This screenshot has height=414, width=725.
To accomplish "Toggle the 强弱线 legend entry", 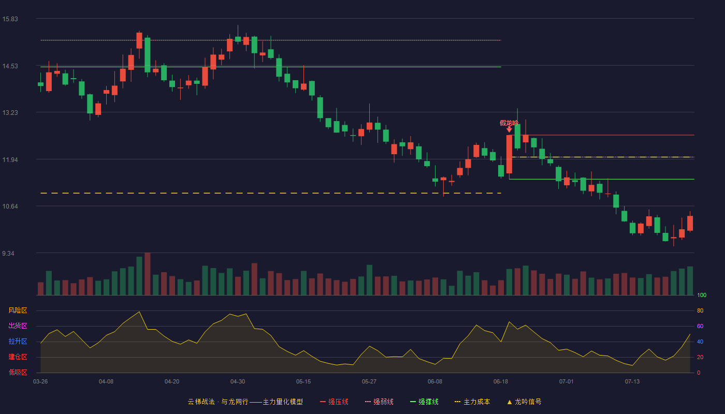I will coord(379,402).
